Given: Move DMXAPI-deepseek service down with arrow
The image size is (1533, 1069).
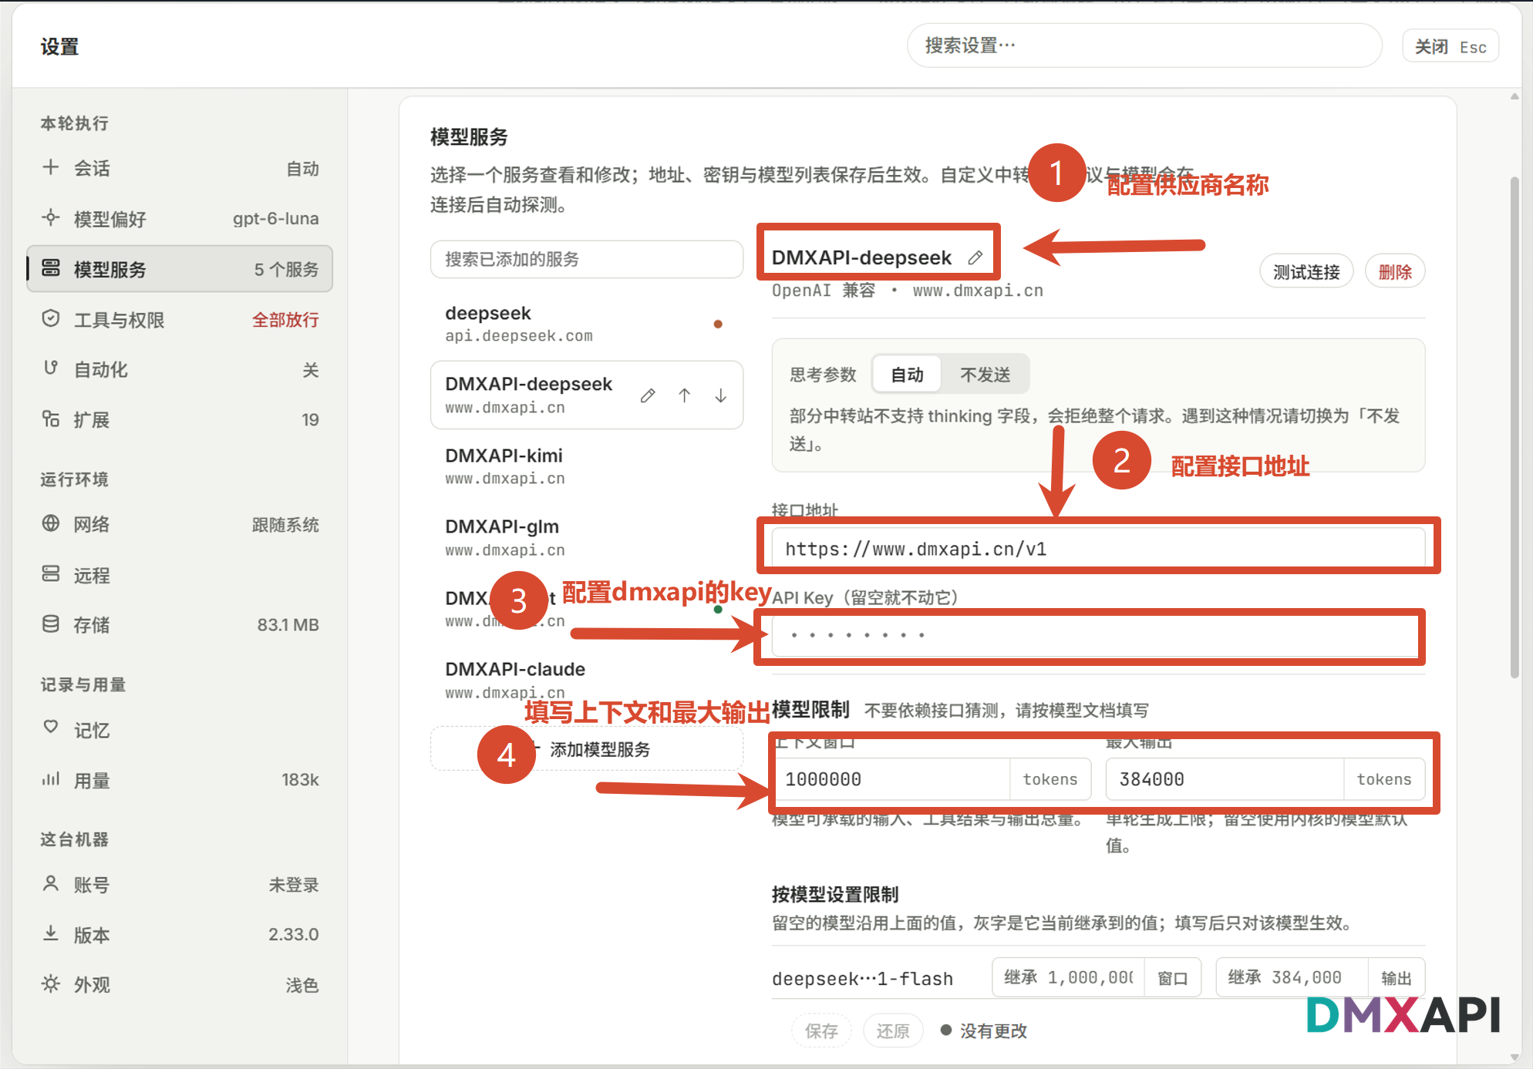Looking at the screenshot, I should click(x=720, y=395).
